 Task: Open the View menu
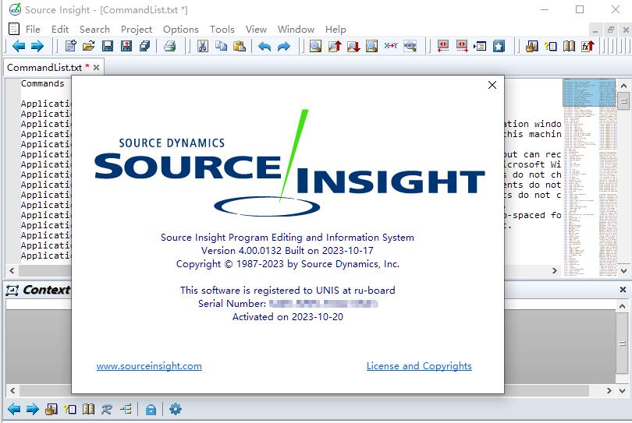[x=256, y=30]
